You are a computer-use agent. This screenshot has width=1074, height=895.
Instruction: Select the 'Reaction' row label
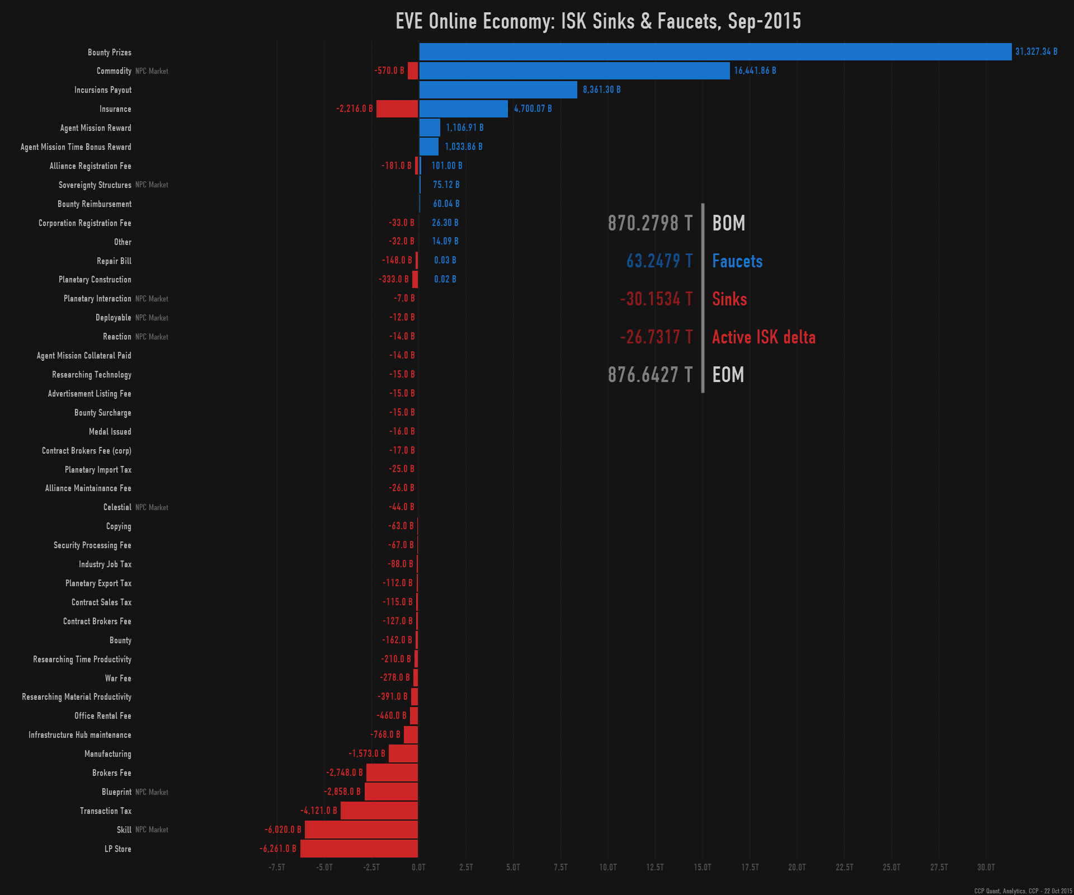(x=117, y=337)
